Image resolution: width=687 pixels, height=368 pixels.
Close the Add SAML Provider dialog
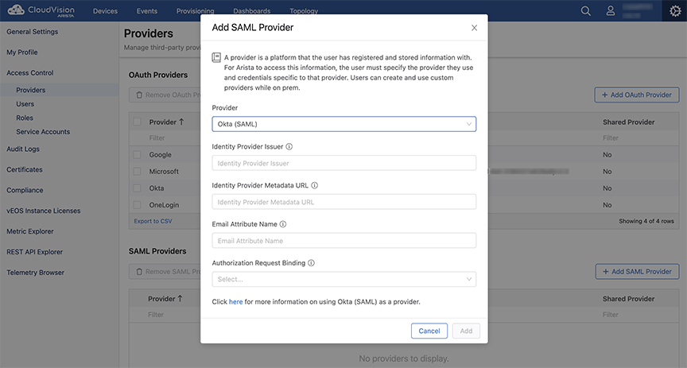click(x=474, y=28)
